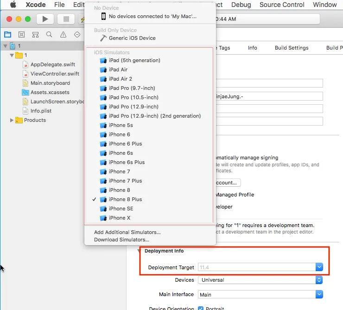
Task: Open the Main Interface dropdown arrow
Action: 319,295
